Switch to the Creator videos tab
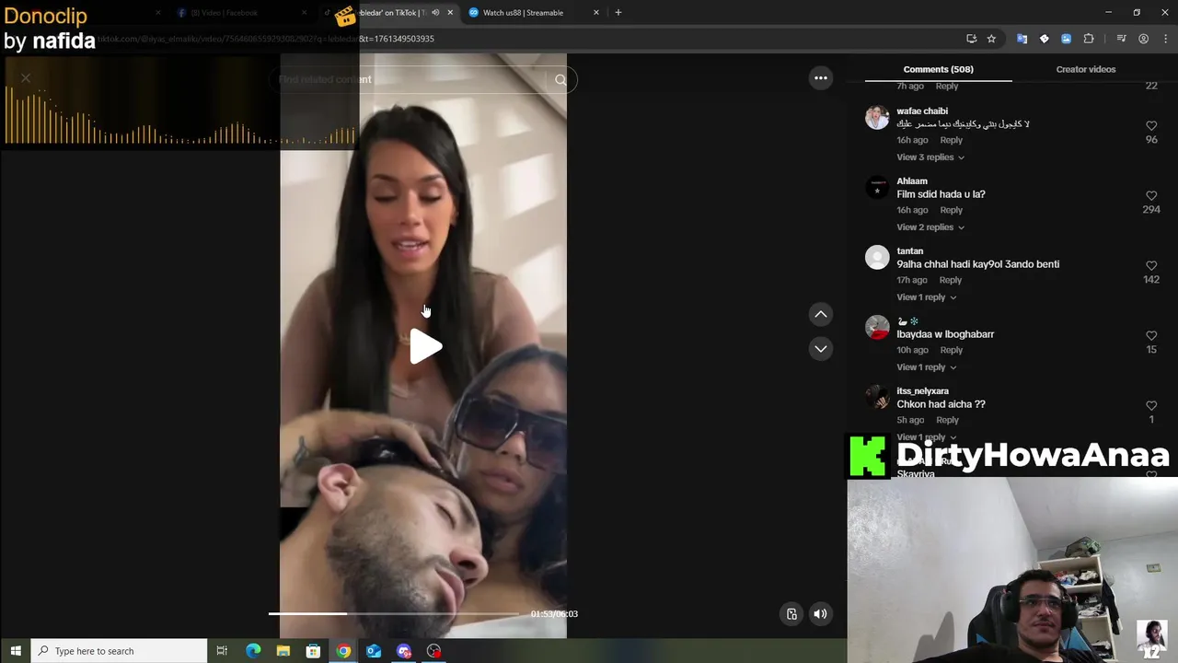1178x663 pixels. pyautogui.click(x=1086, y=69)
